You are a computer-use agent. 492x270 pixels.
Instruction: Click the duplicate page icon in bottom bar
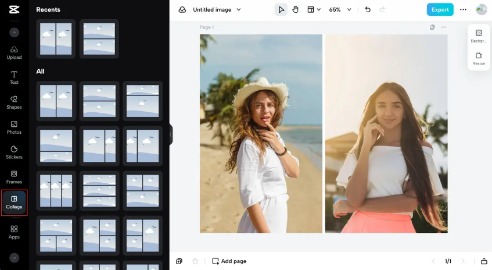pos(179,261)
